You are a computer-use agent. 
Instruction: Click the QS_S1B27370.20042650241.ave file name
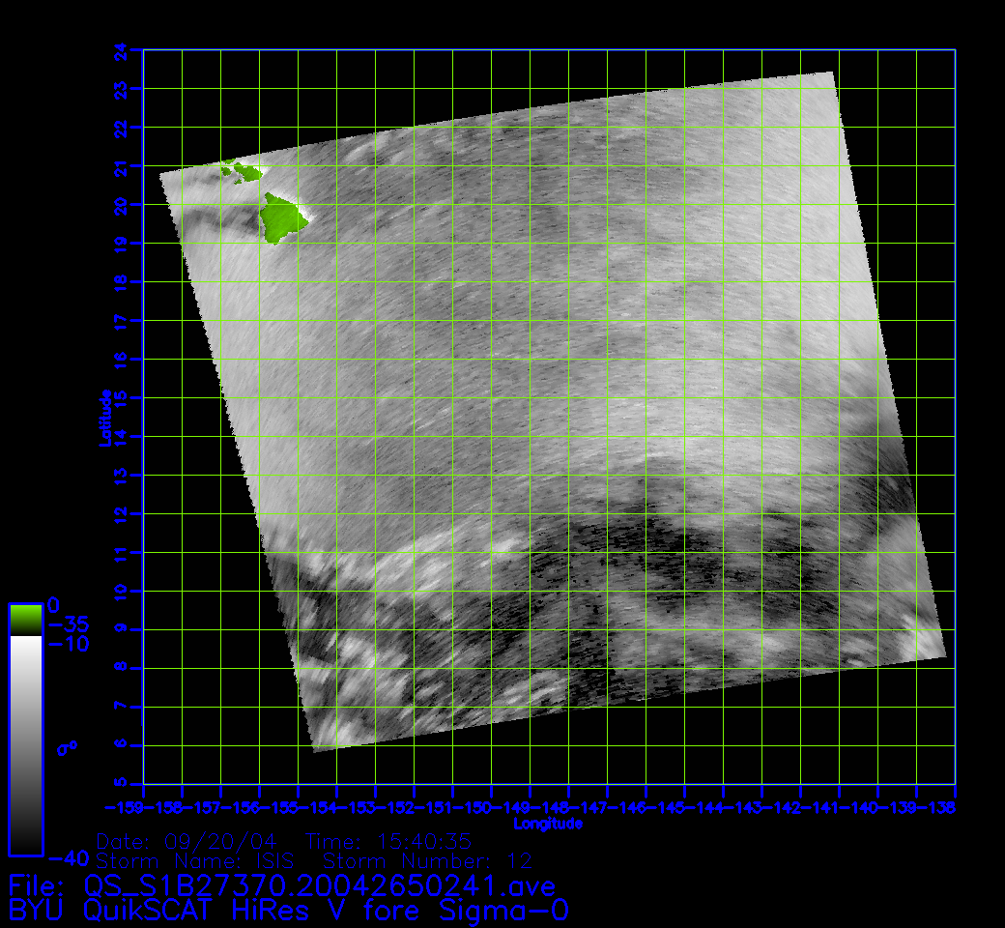tap(317, 885)
